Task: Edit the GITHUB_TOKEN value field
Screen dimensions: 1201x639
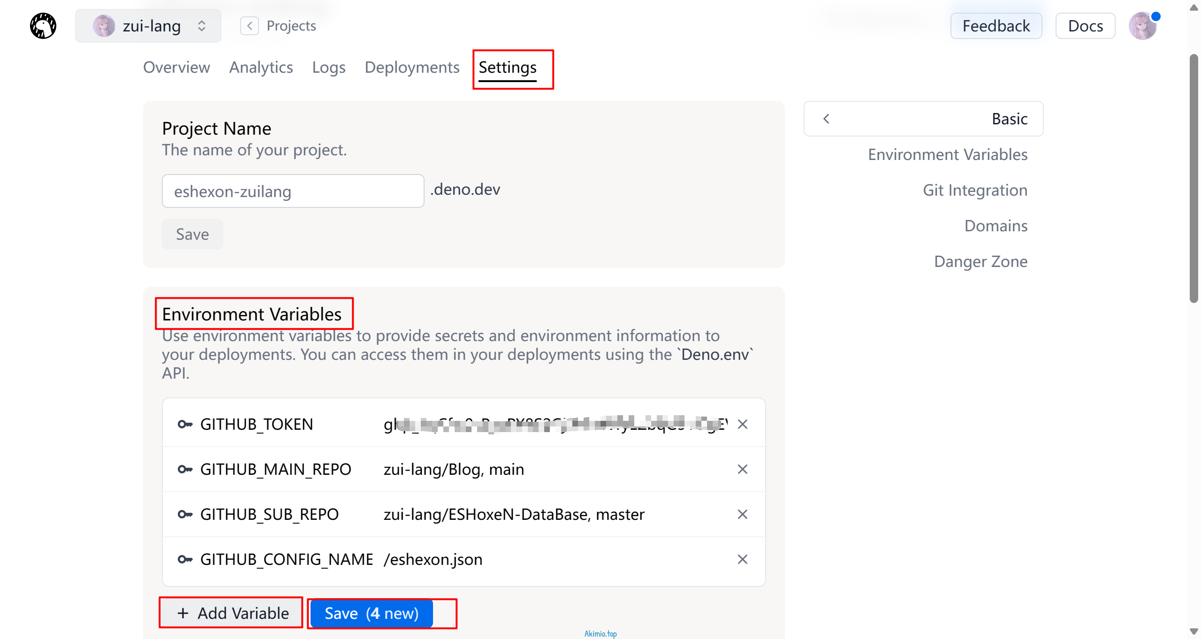Action: (x=555, y=425)
